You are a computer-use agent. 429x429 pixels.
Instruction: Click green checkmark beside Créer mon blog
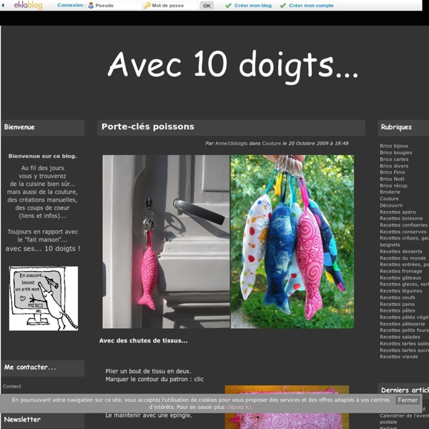pos(228,6)
